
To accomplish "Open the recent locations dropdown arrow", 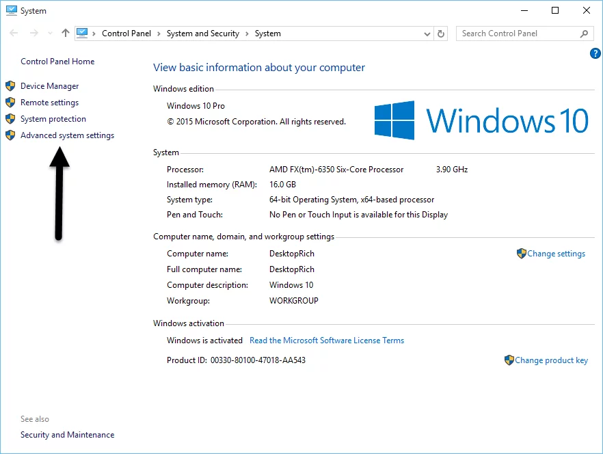I will click(50, 34).
